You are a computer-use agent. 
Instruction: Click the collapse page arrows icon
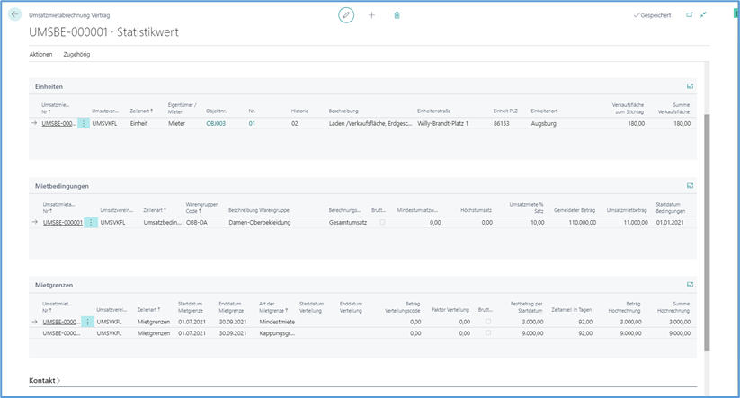[703, 15]
